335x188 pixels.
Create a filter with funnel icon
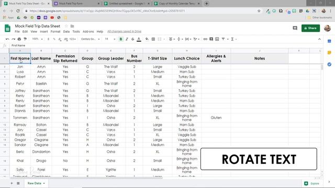[x=223, y=39]
